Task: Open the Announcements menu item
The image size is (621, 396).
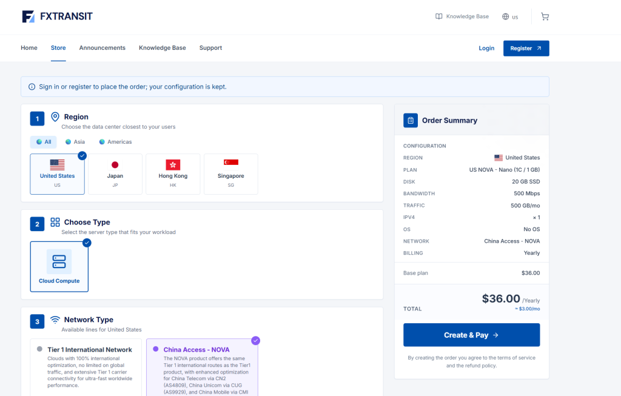Action: tap(102, 48)
